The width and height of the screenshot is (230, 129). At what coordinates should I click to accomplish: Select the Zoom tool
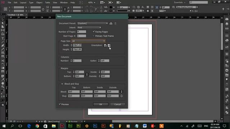(3, 87)
